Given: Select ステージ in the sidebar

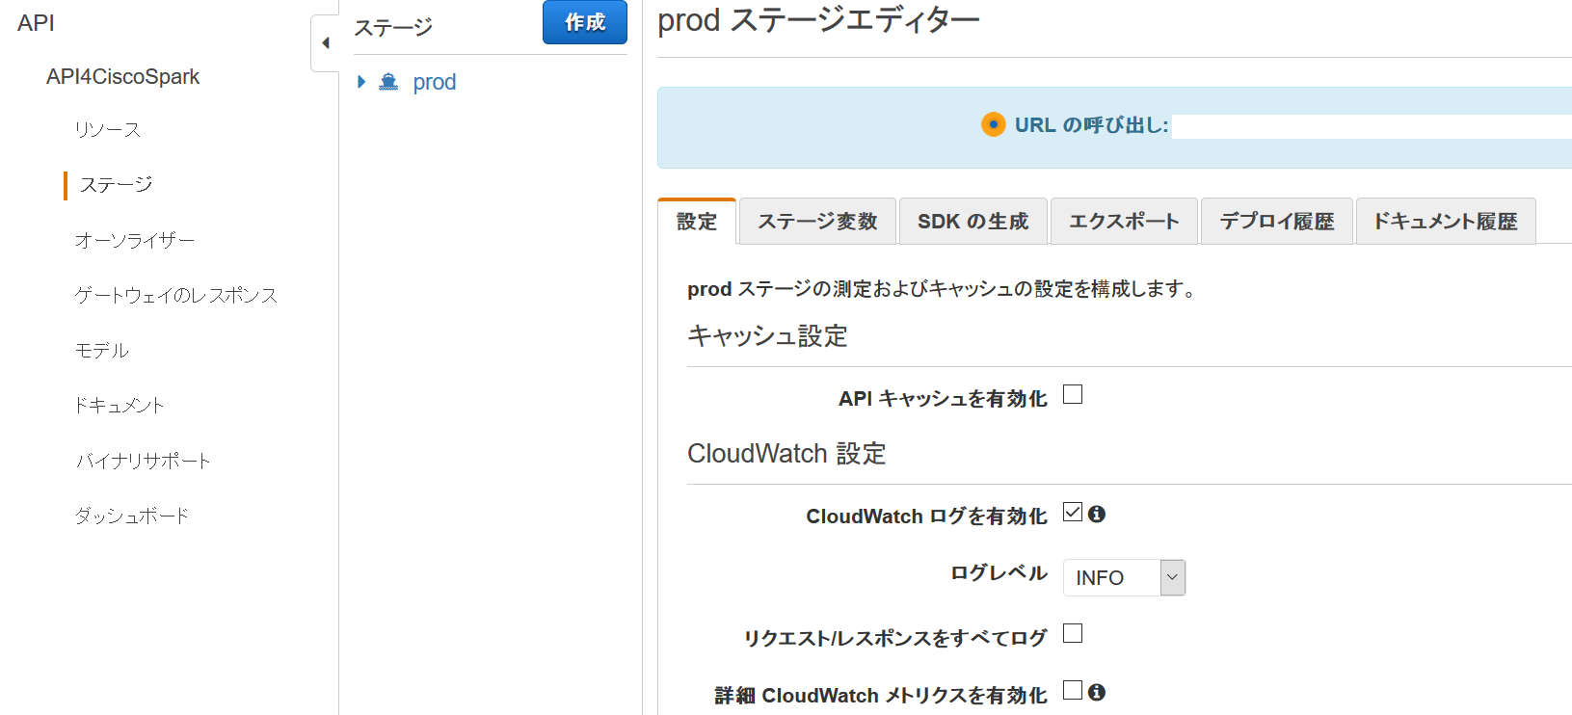Looking at the screenshot, I should pos(116,184).
